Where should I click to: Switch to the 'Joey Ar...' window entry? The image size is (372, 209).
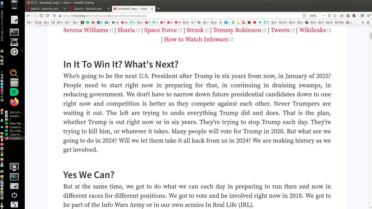15,135
